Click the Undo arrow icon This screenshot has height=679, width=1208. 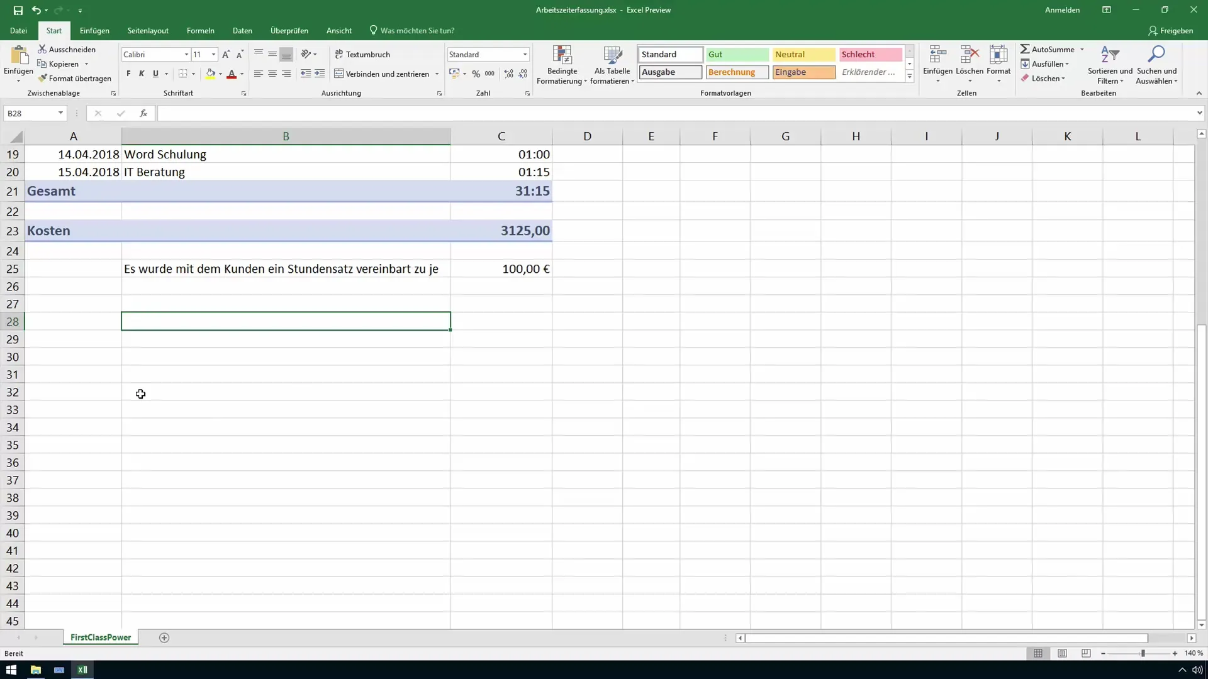click(x=36, y=10)
